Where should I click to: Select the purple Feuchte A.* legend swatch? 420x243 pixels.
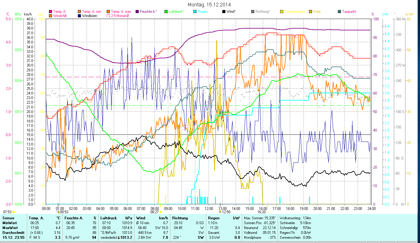coord(137,12)
